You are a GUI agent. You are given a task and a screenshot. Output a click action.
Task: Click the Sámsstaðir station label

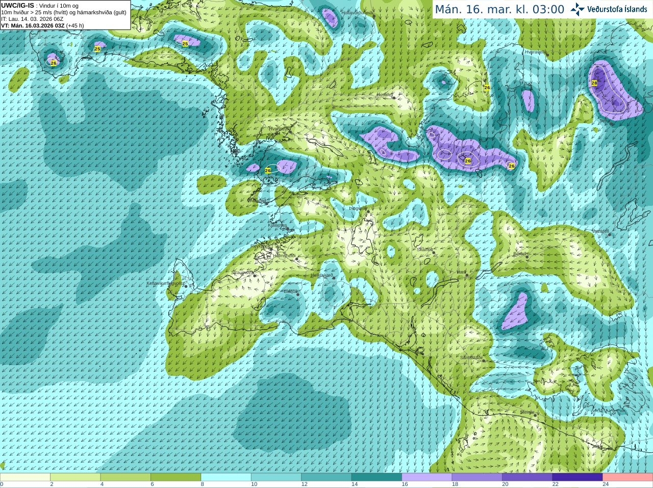[470, 358]
